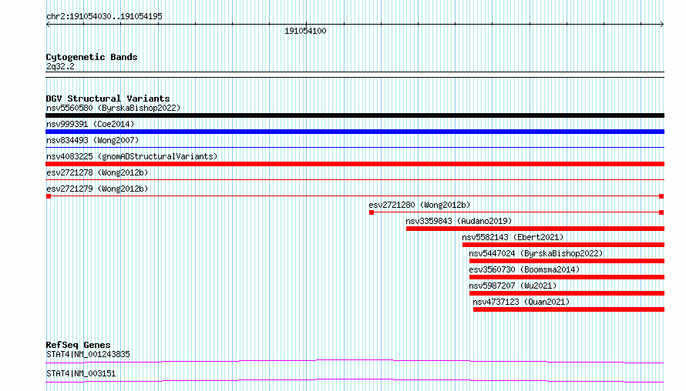This screenshot has height=391, width=686.
Task: Click the nsv834493 (Wong2007) label
Action: pos(92,140)
